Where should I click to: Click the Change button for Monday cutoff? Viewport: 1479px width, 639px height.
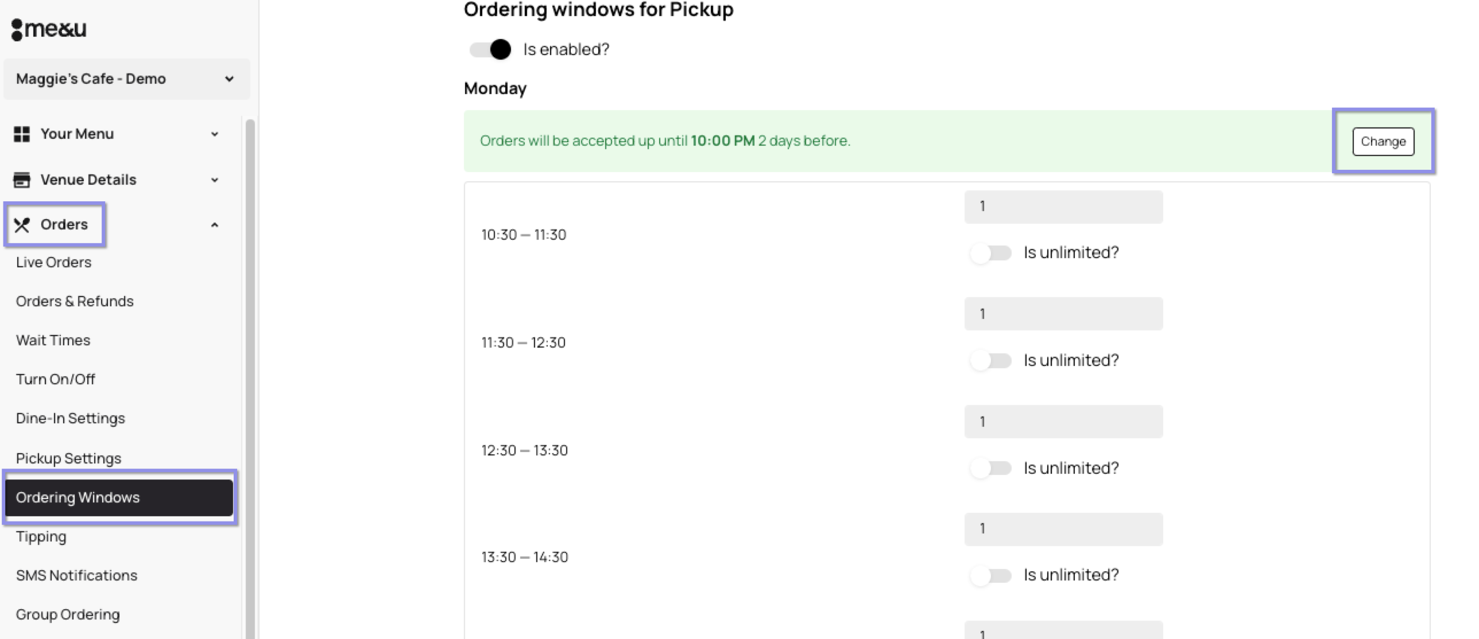tap(1383, 142)
